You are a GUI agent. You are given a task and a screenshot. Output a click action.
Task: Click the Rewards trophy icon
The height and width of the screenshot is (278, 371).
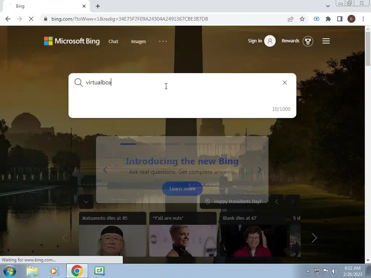(308, 41)
